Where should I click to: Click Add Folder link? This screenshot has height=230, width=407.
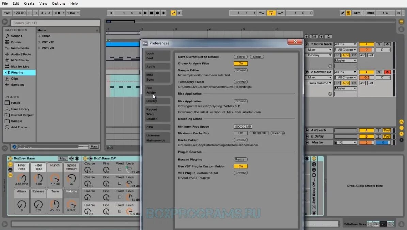coord(20,127)
